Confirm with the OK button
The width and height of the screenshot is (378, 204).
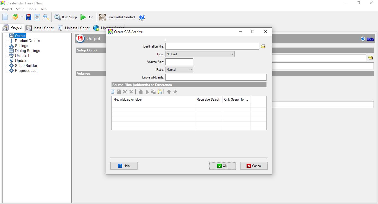[x=222, y=166]
